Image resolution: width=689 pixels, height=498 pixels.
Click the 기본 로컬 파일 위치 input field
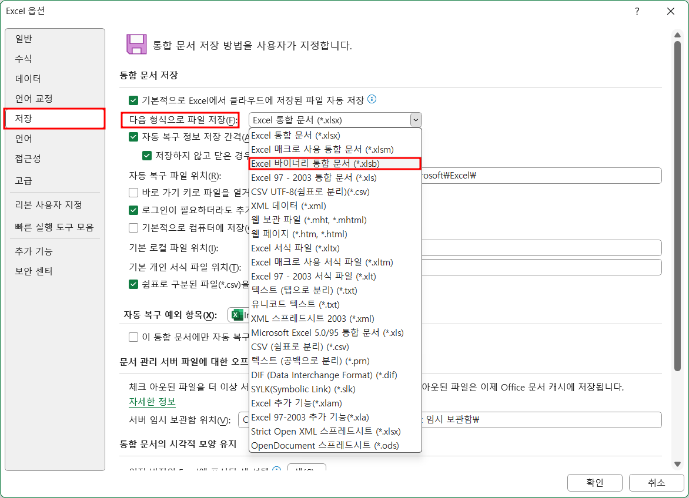(x=541, y=248)
